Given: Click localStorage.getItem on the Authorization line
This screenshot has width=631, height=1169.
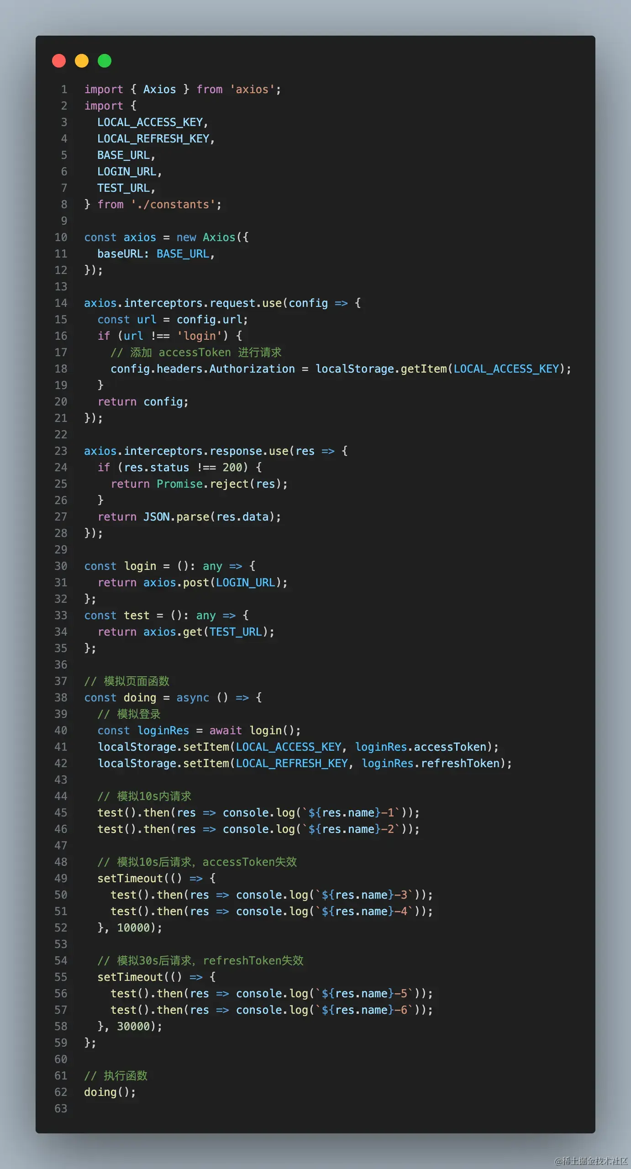Looking at the screenshot, I should (381, 369).
